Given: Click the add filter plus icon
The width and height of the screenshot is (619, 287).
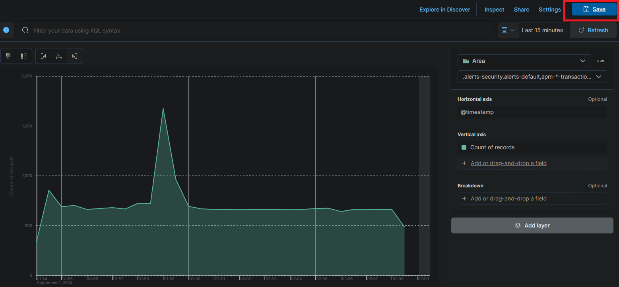Looking at the screenshot, I should coord(6,30).
